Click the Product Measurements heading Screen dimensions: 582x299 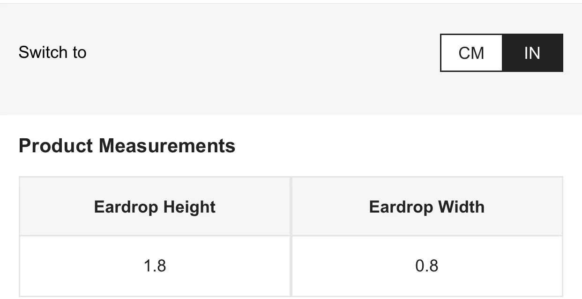point(127,146)
